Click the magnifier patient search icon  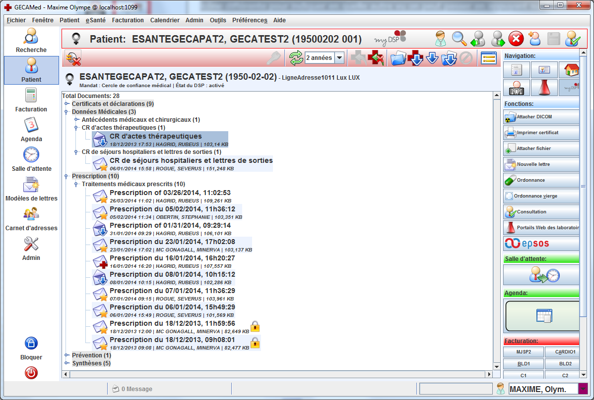459,39
